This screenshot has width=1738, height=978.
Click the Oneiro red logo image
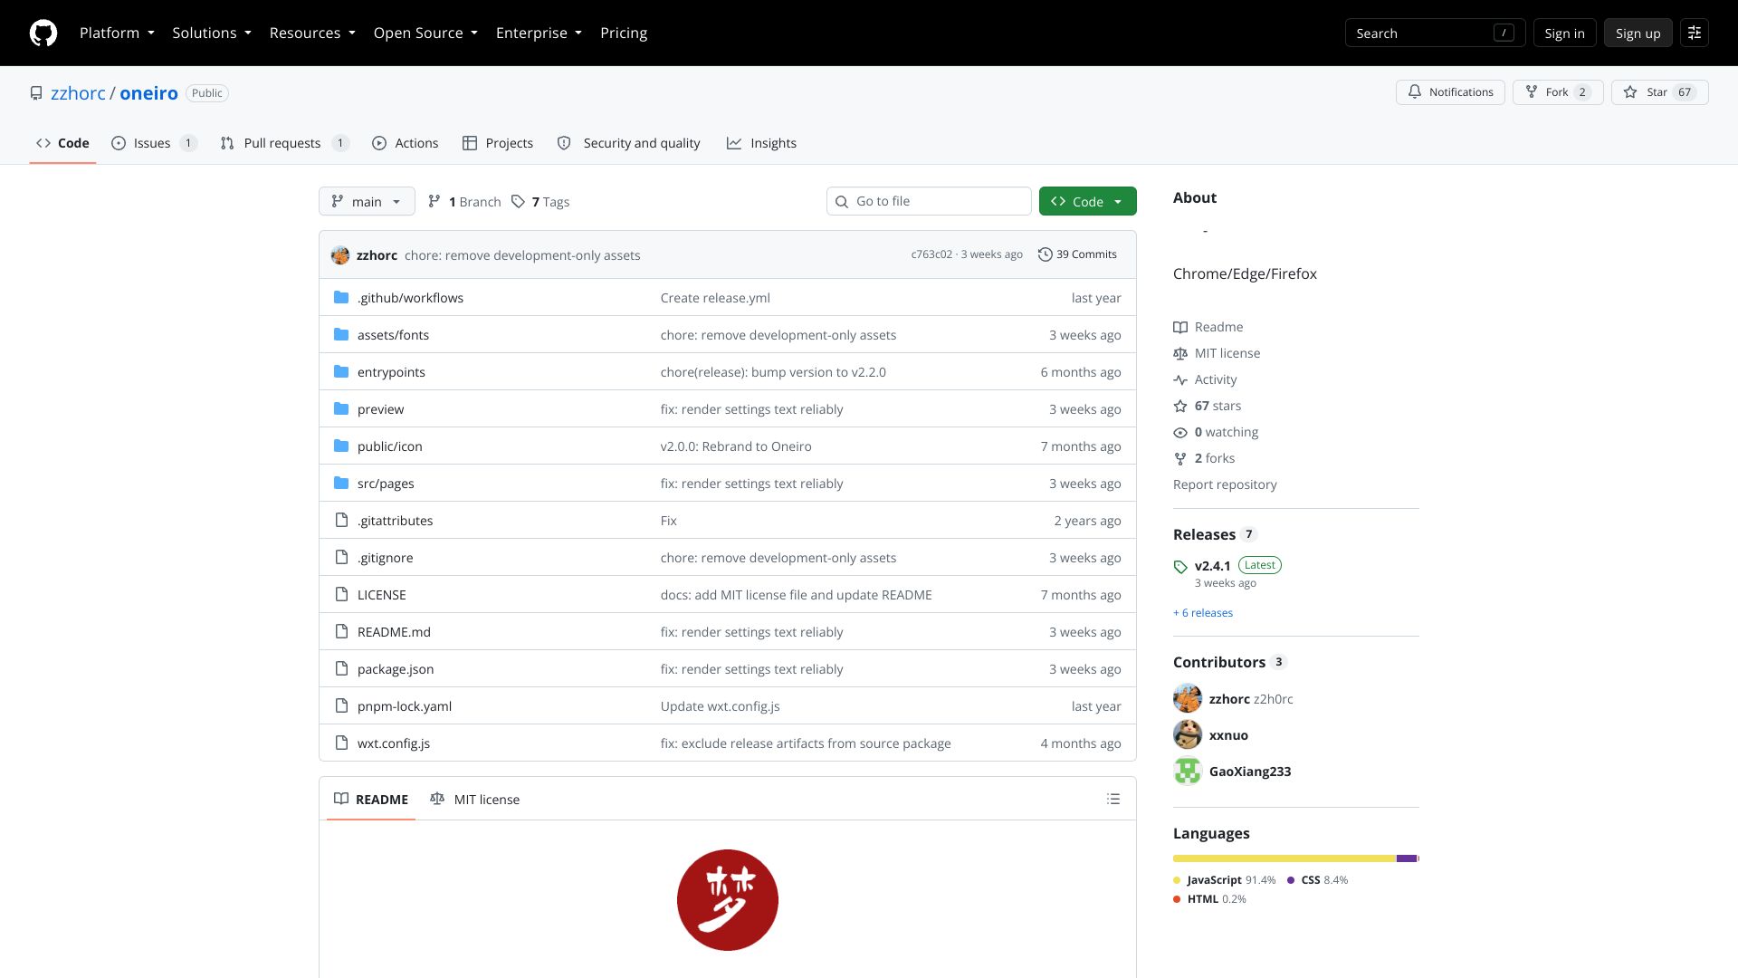tap(728, 900)
